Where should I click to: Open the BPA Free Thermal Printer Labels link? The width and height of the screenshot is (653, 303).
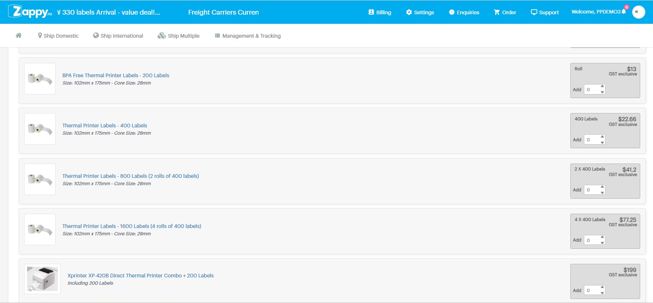[116, 75]
